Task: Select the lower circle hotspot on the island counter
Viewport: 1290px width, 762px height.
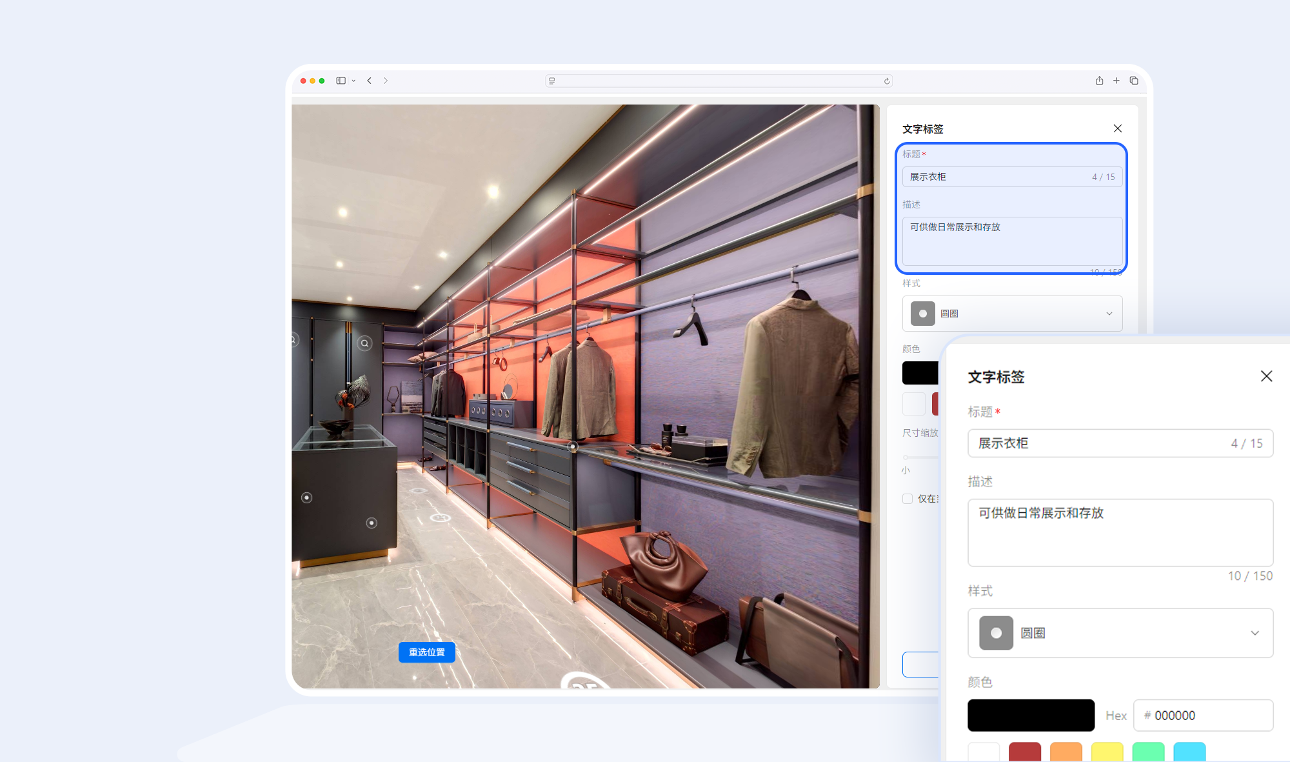Action: (372, 523)
